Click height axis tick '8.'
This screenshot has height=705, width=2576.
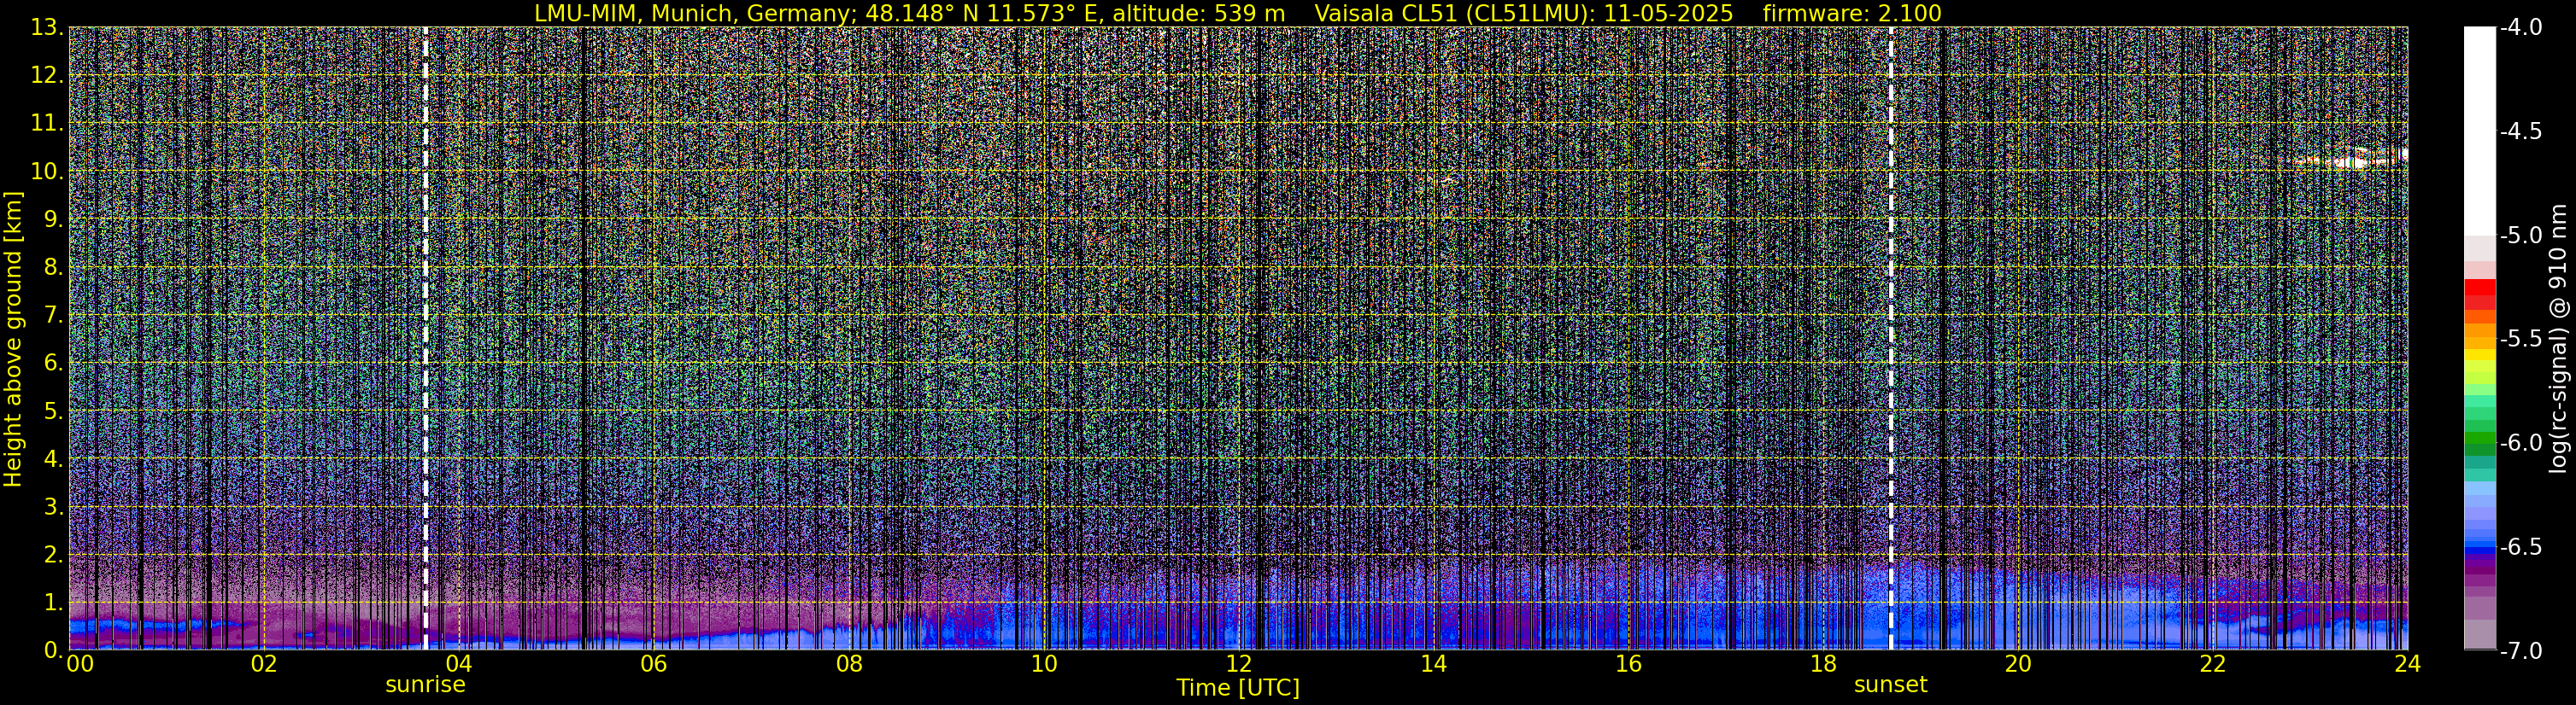click(53, 268)
